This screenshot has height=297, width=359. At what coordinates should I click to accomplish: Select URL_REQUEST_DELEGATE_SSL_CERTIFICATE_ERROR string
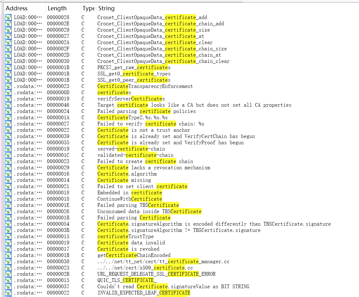click(156, 274)
